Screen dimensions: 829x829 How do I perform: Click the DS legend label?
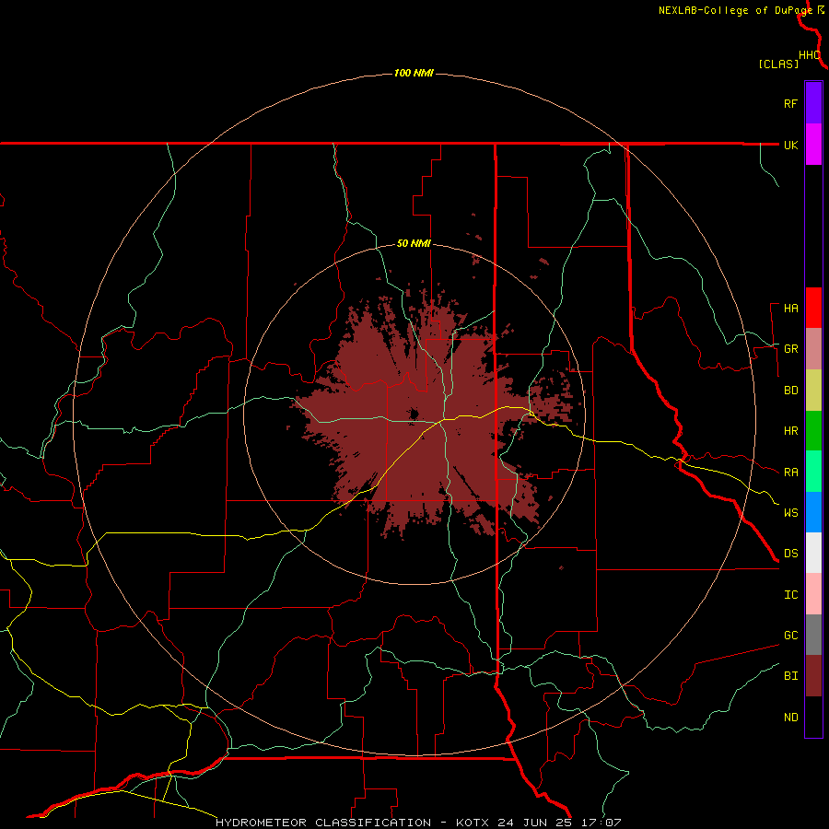[790, 554]
